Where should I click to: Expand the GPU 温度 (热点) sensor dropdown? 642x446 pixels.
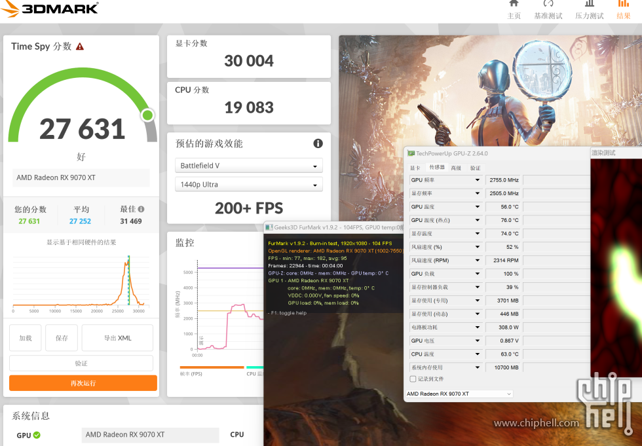pos(477,220)
